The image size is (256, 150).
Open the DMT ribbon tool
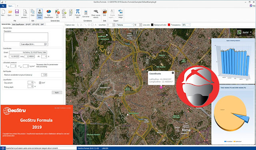(x=70, y=13)
